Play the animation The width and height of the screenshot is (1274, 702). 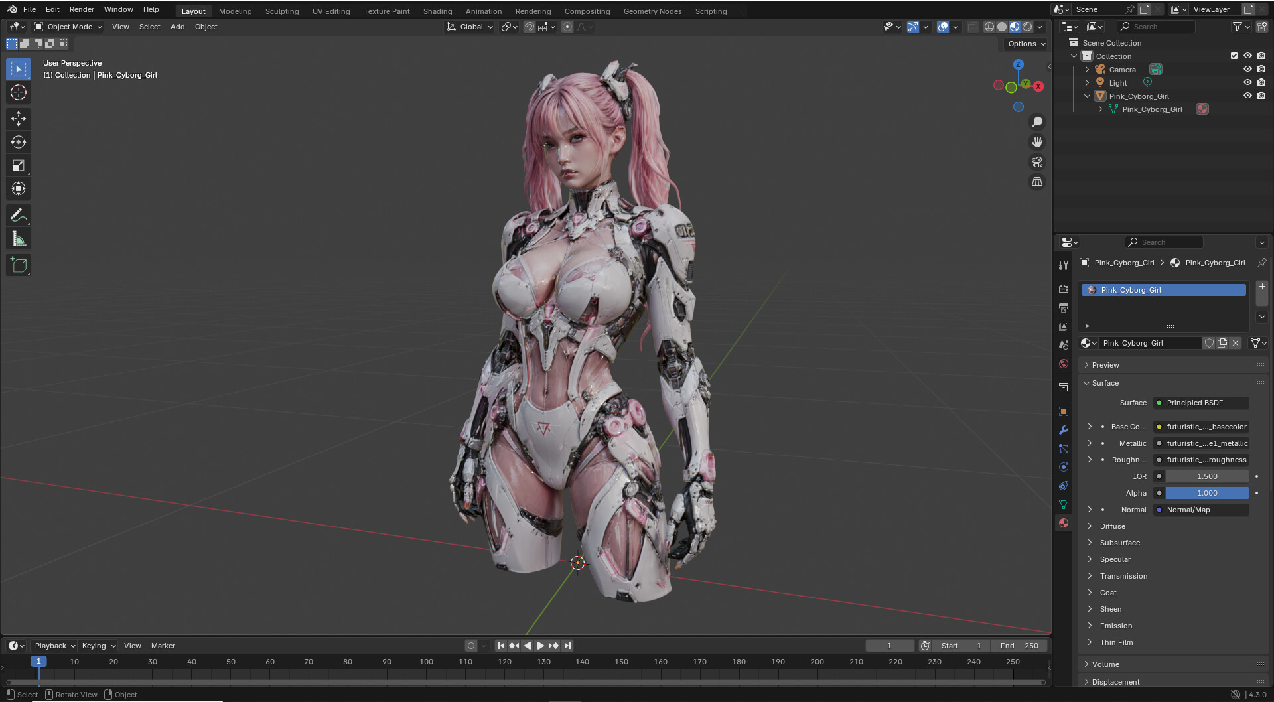[x=540, y=646]
